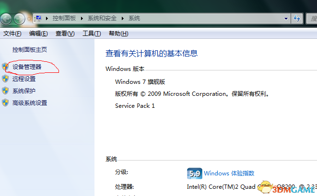Click the shield icon next to 高级系统设置

tap(5, 103)
